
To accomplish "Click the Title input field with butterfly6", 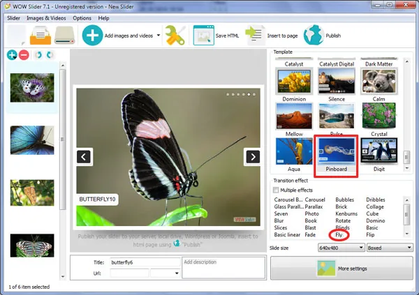I will (x=145, y=262).
